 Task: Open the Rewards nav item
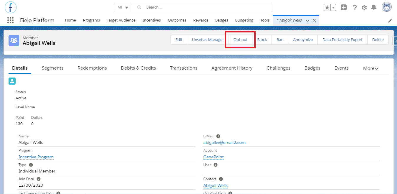click(x=201, y=20)
